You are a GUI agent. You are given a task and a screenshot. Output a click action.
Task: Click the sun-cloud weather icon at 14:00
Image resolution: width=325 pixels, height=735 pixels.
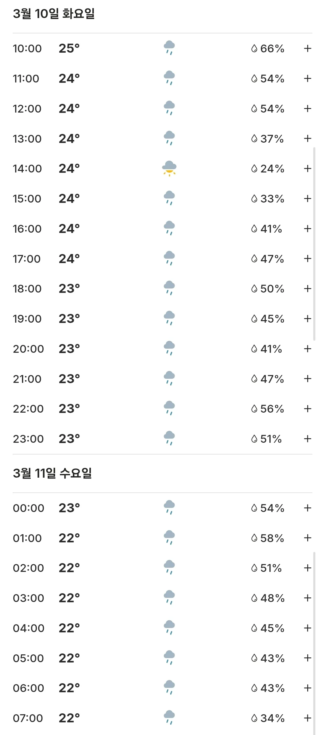click(169, 169)
